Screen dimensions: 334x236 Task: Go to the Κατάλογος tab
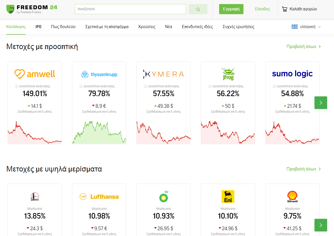[x=16, y=27]
